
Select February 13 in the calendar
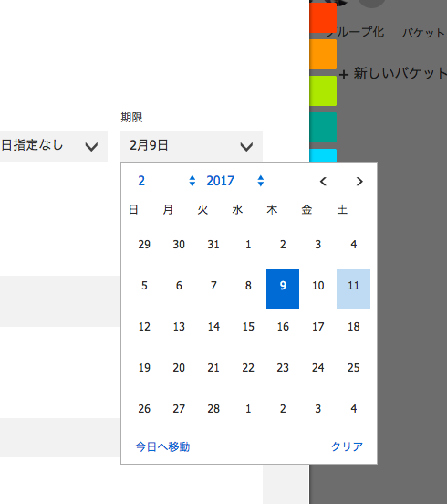179,327
